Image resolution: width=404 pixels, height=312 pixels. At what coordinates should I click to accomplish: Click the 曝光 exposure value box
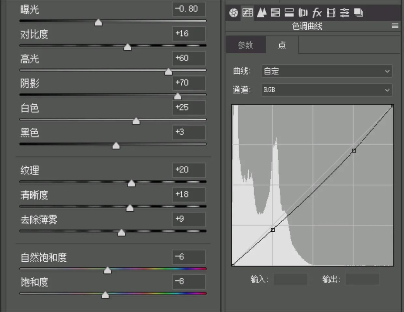coord(189,9)
